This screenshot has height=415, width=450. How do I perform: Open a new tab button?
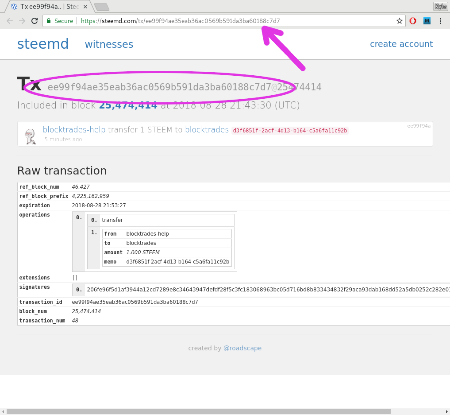(102, 7)
